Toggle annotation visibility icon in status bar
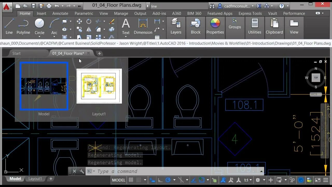The width and height of the screenshot is (332, 187). tap(223, 180)
